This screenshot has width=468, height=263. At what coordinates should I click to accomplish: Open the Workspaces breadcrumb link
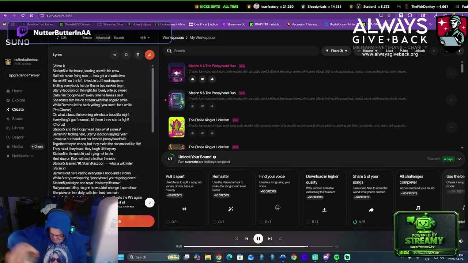click(173, 38)
